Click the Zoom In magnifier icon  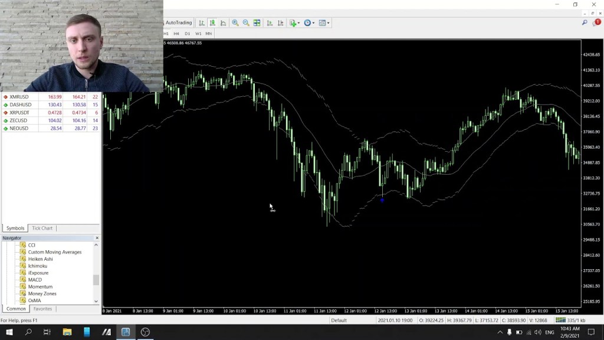235,22
